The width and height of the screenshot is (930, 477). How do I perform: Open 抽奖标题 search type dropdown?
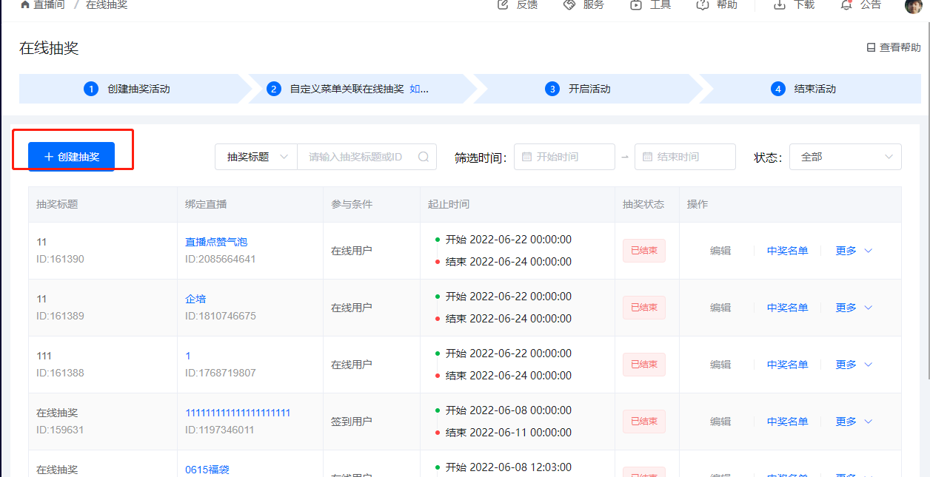point(256,157)
